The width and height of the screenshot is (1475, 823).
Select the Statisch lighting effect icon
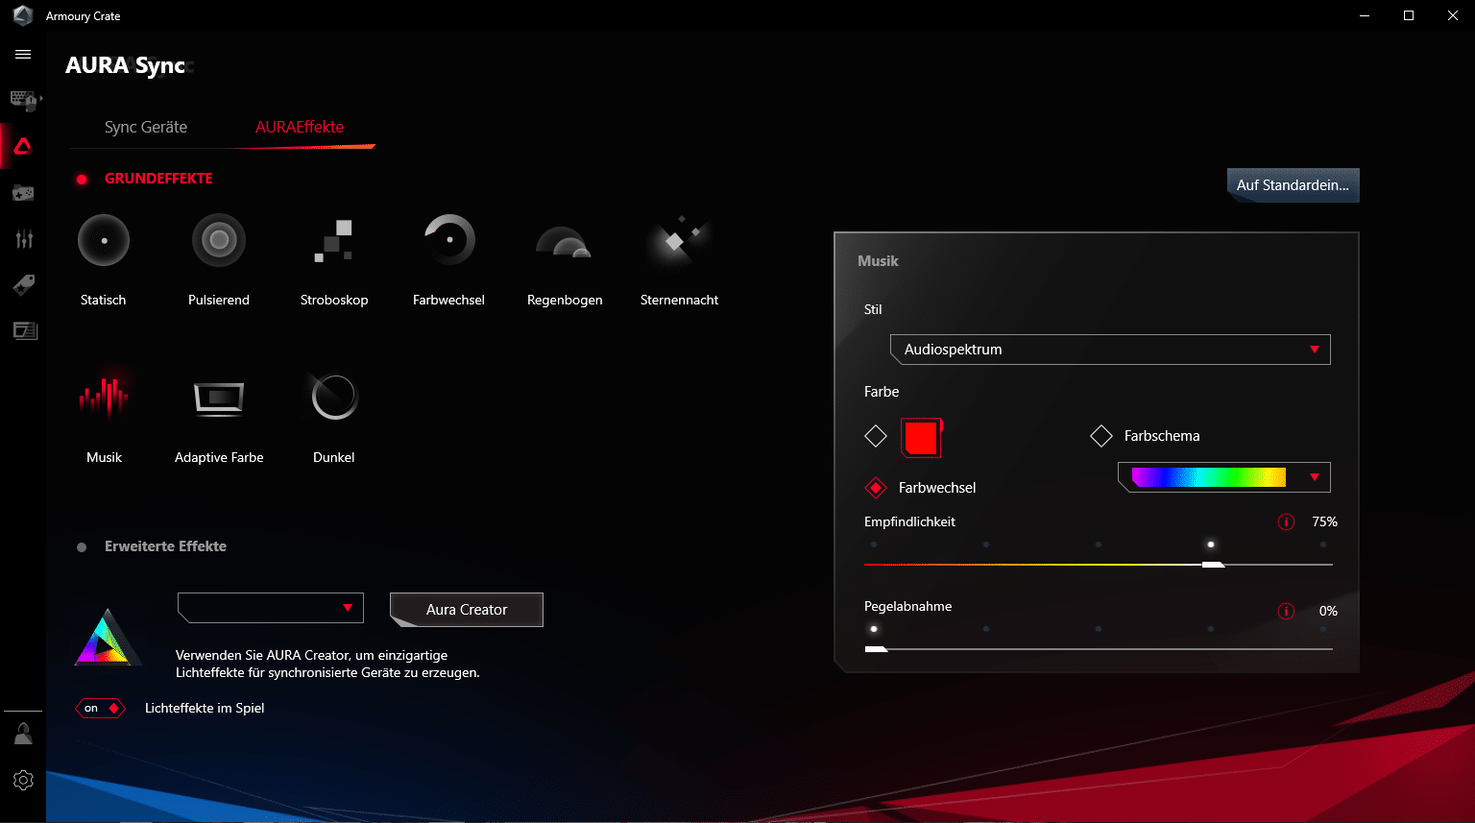click(x=104, y=240)
